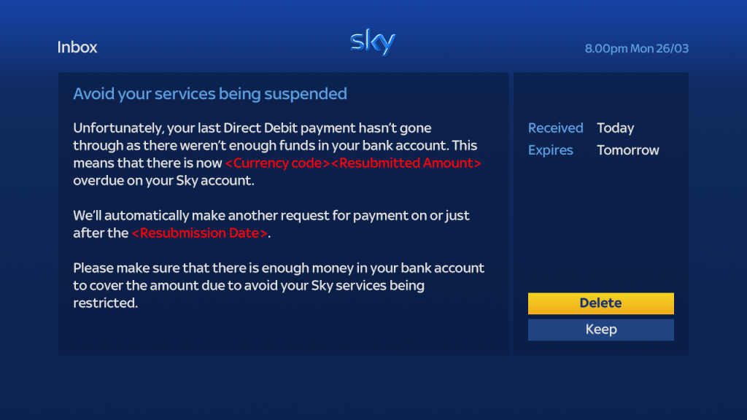747x420 pixels.
Task: Click the Sky logo at top
Action: pos(372,43)
